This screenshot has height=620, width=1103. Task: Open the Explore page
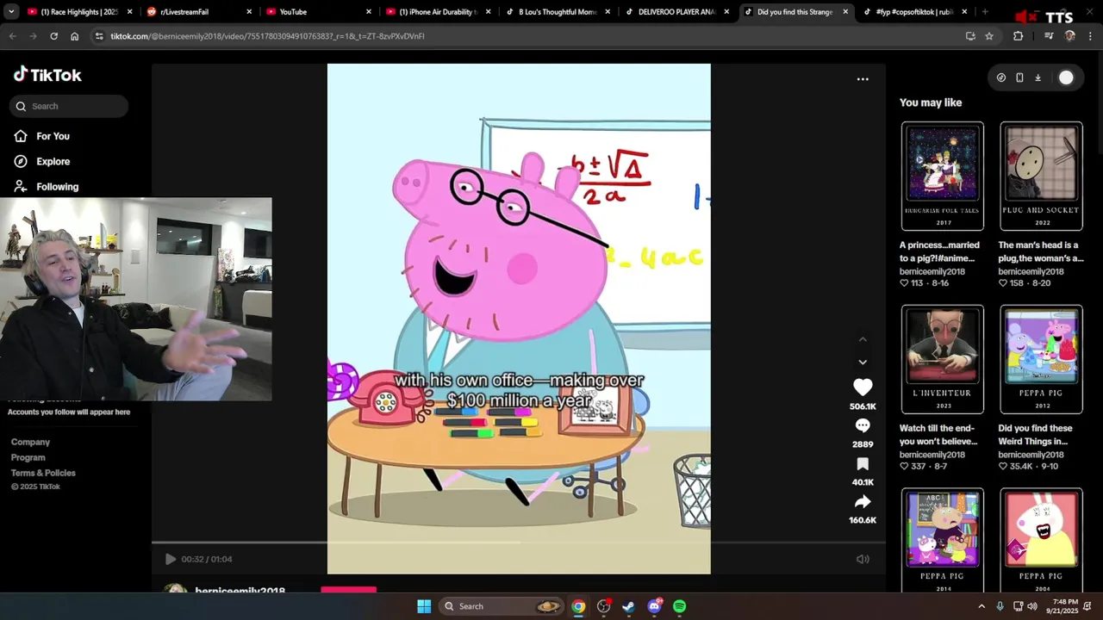(41, 161)
